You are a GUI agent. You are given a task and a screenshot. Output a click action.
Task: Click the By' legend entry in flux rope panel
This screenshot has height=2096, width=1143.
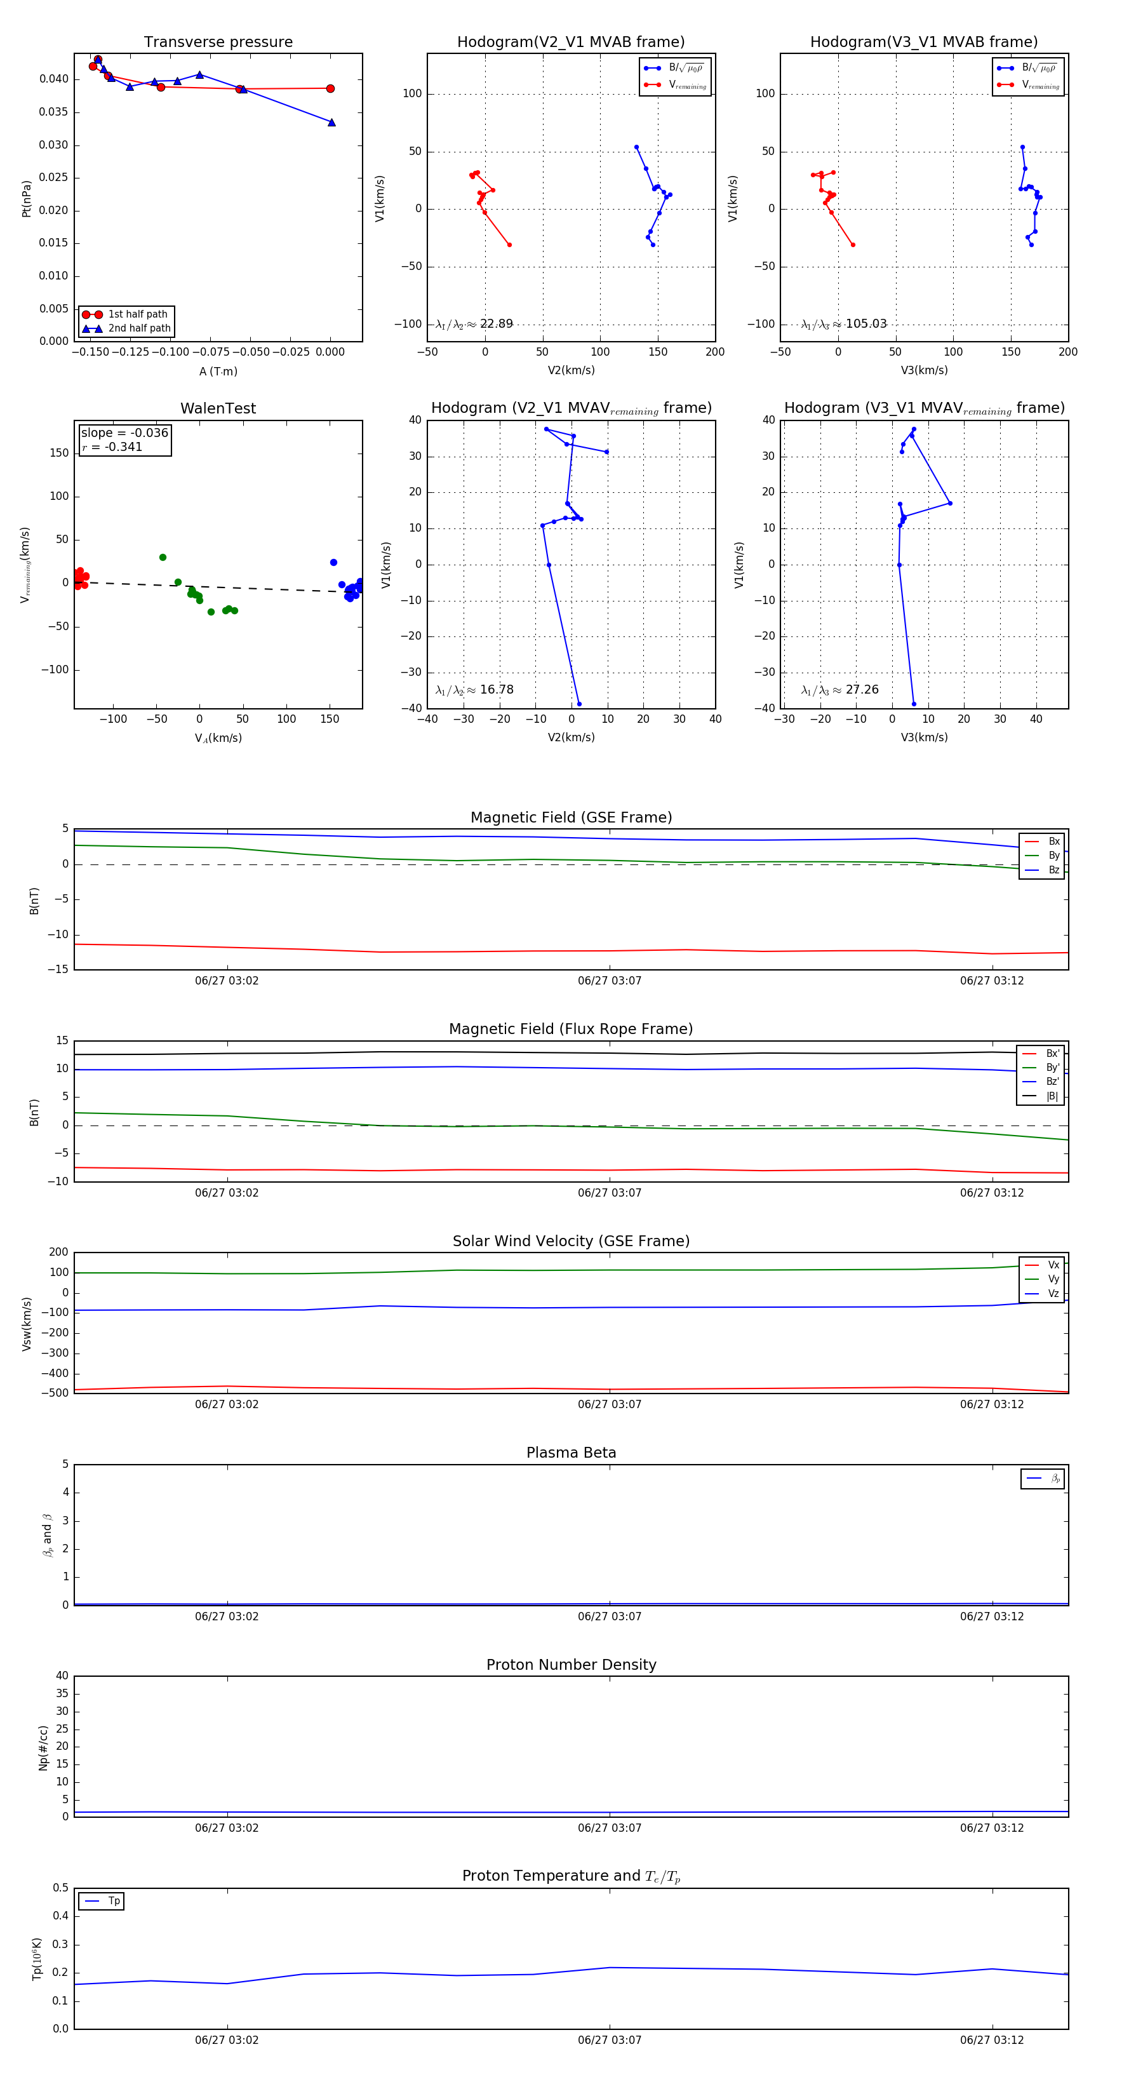click(1041, 1068)
